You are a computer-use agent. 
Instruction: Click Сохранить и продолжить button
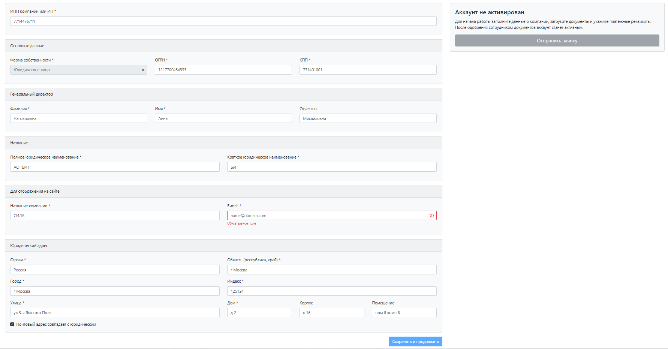(x=415, y=342)
